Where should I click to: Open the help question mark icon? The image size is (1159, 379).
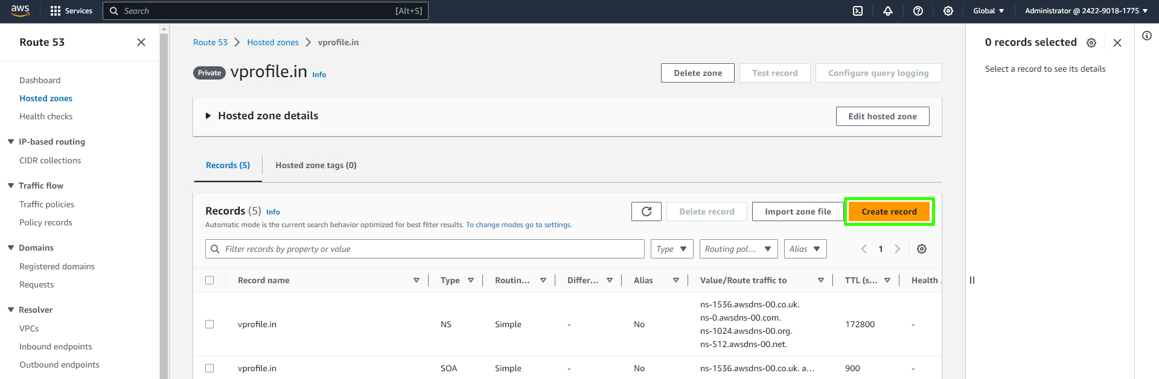(918, 11)
